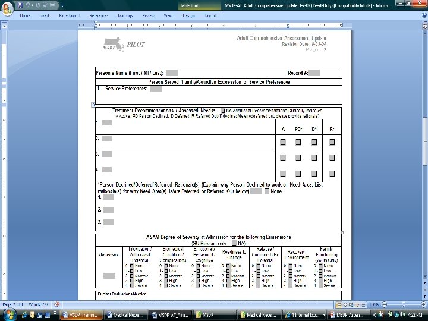This screenshot has width=428, height=321.
Task: Open Customize Quick Access Toolbar dropdown
Action: coord(62,5)
